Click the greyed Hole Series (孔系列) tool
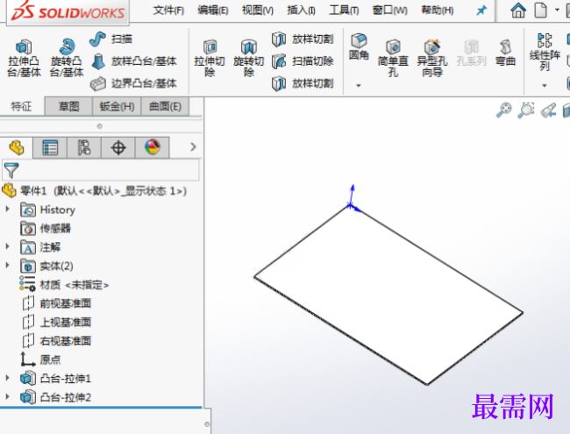The height and width of the screenshot is (434, 570). 471,53
